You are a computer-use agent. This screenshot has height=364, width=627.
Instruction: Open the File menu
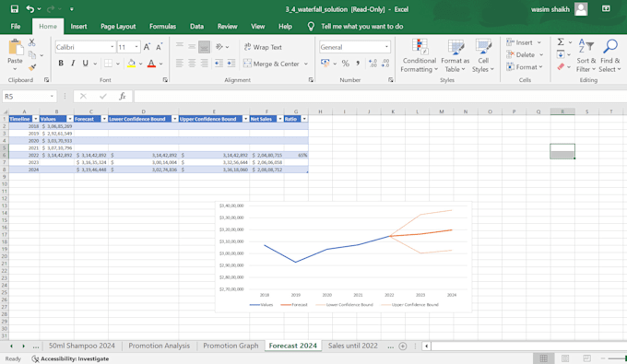16,27
